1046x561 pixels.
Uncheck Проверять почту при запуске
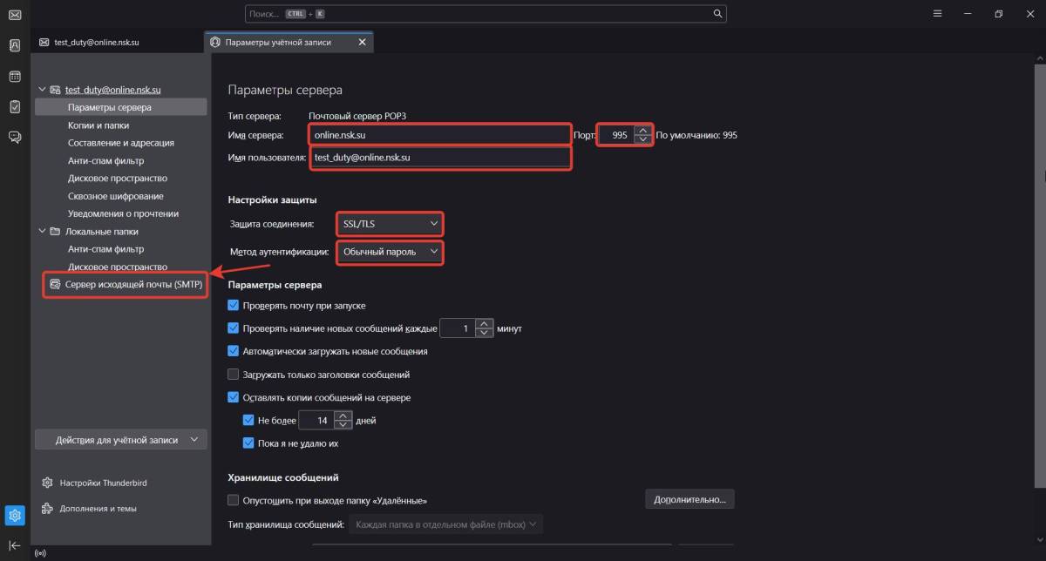click(233, 306)
